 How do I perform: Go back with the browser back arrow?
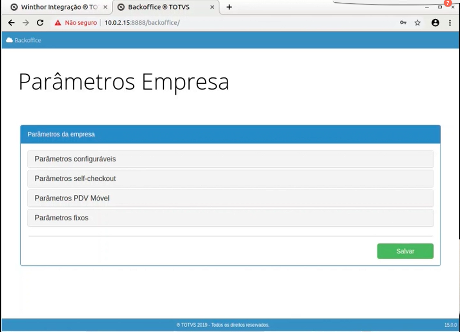12,23
